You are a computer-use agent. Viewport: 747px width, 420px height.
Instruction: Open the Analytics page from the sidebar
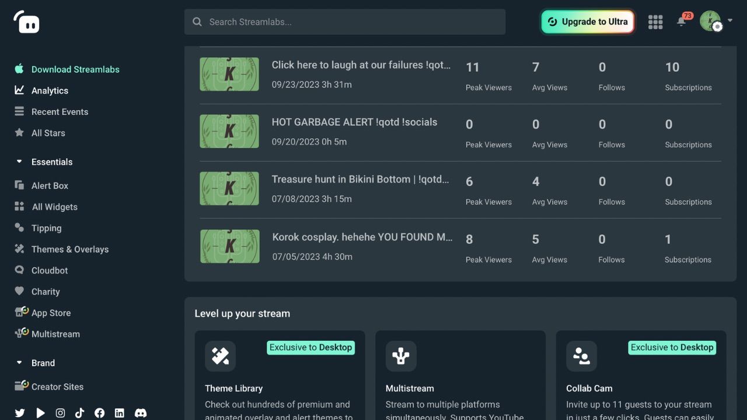point(50,90)
